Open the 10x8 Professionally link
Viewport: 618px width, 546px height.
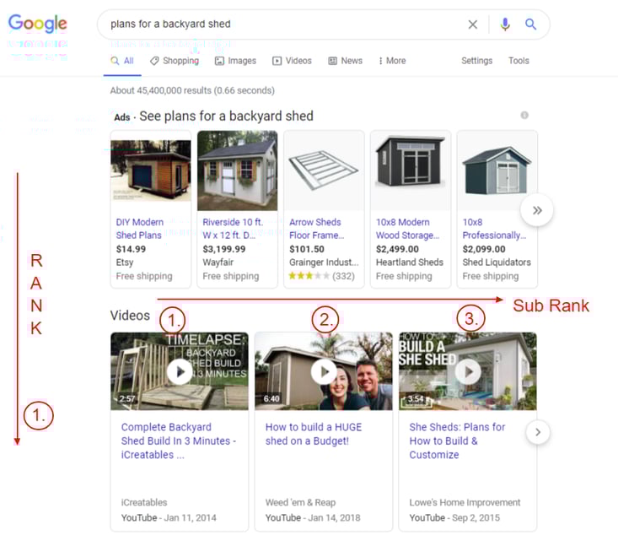click(494, 229)
